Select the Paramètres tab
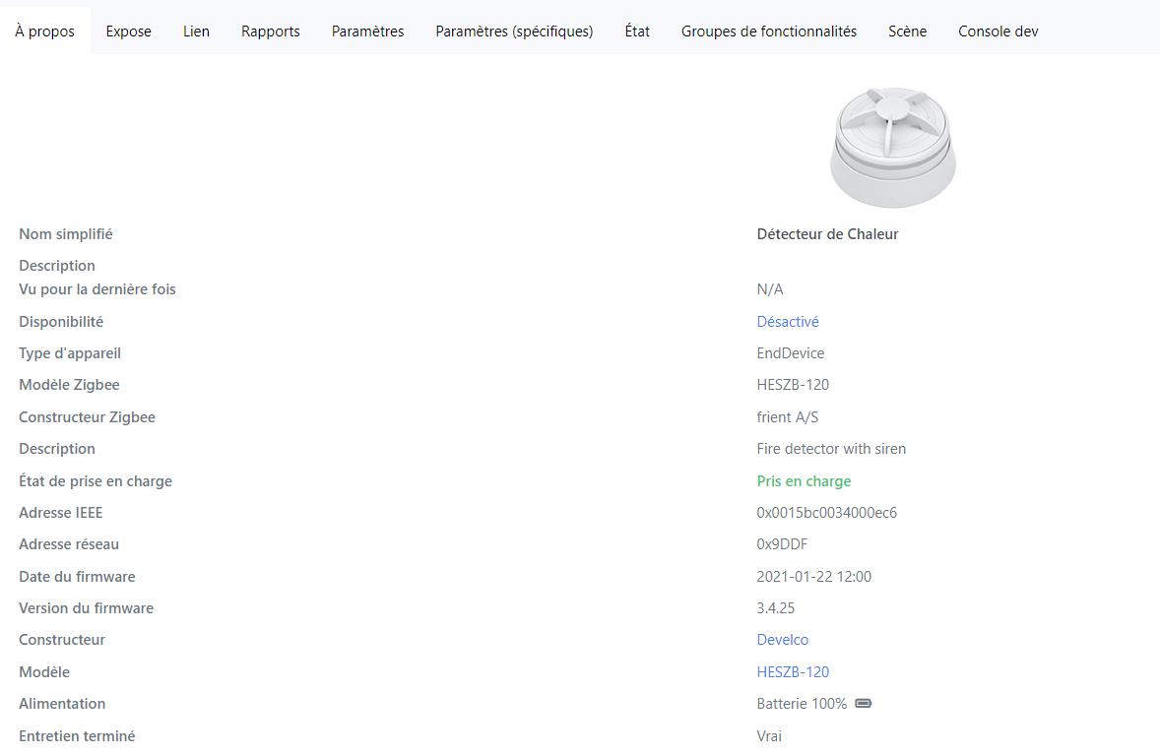Viewport: 1160px width, 756px height. click(367, 31)
